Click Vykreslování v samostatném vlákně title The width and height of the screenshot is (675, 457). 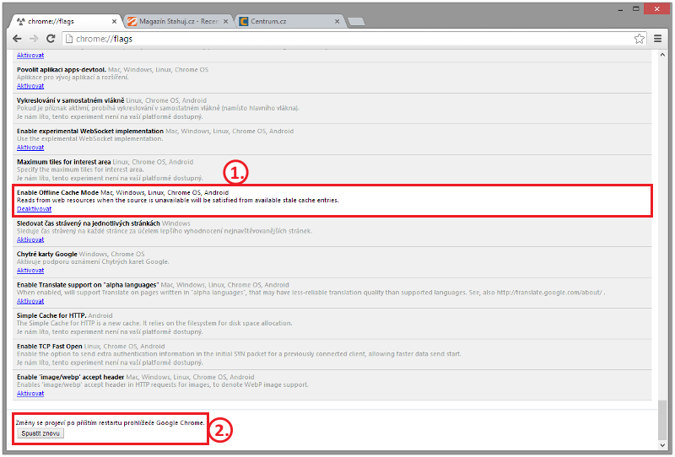tap(71, 100)
